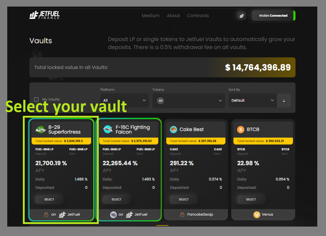Click the Cake Best pancake icon
This screenshot has height=236, width=326.
[x=174, y=130]
